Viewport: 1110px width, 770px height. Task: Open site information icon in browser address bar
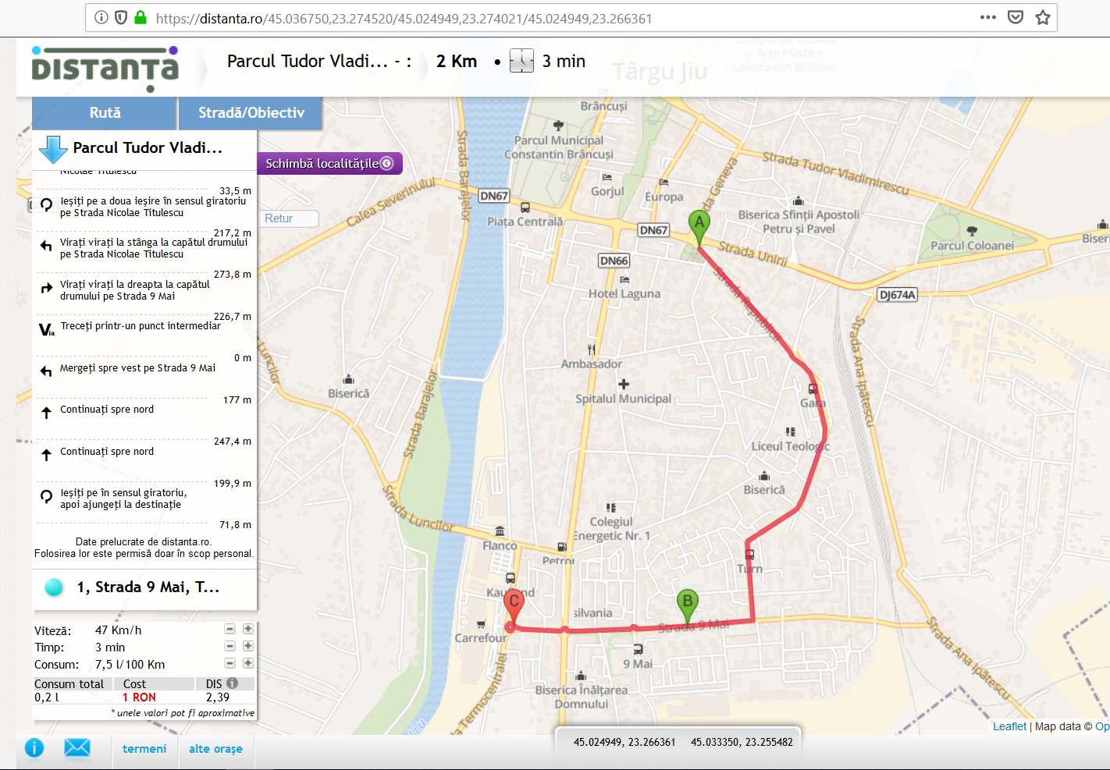(101, 17)
